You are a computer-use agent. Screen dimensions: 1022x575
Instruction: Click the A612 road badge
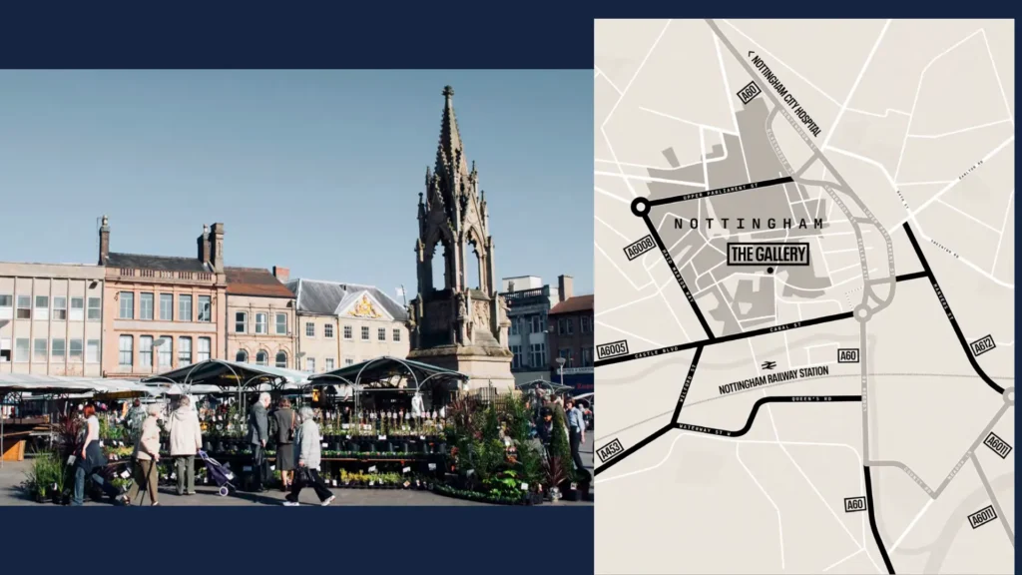coord(982,345)
